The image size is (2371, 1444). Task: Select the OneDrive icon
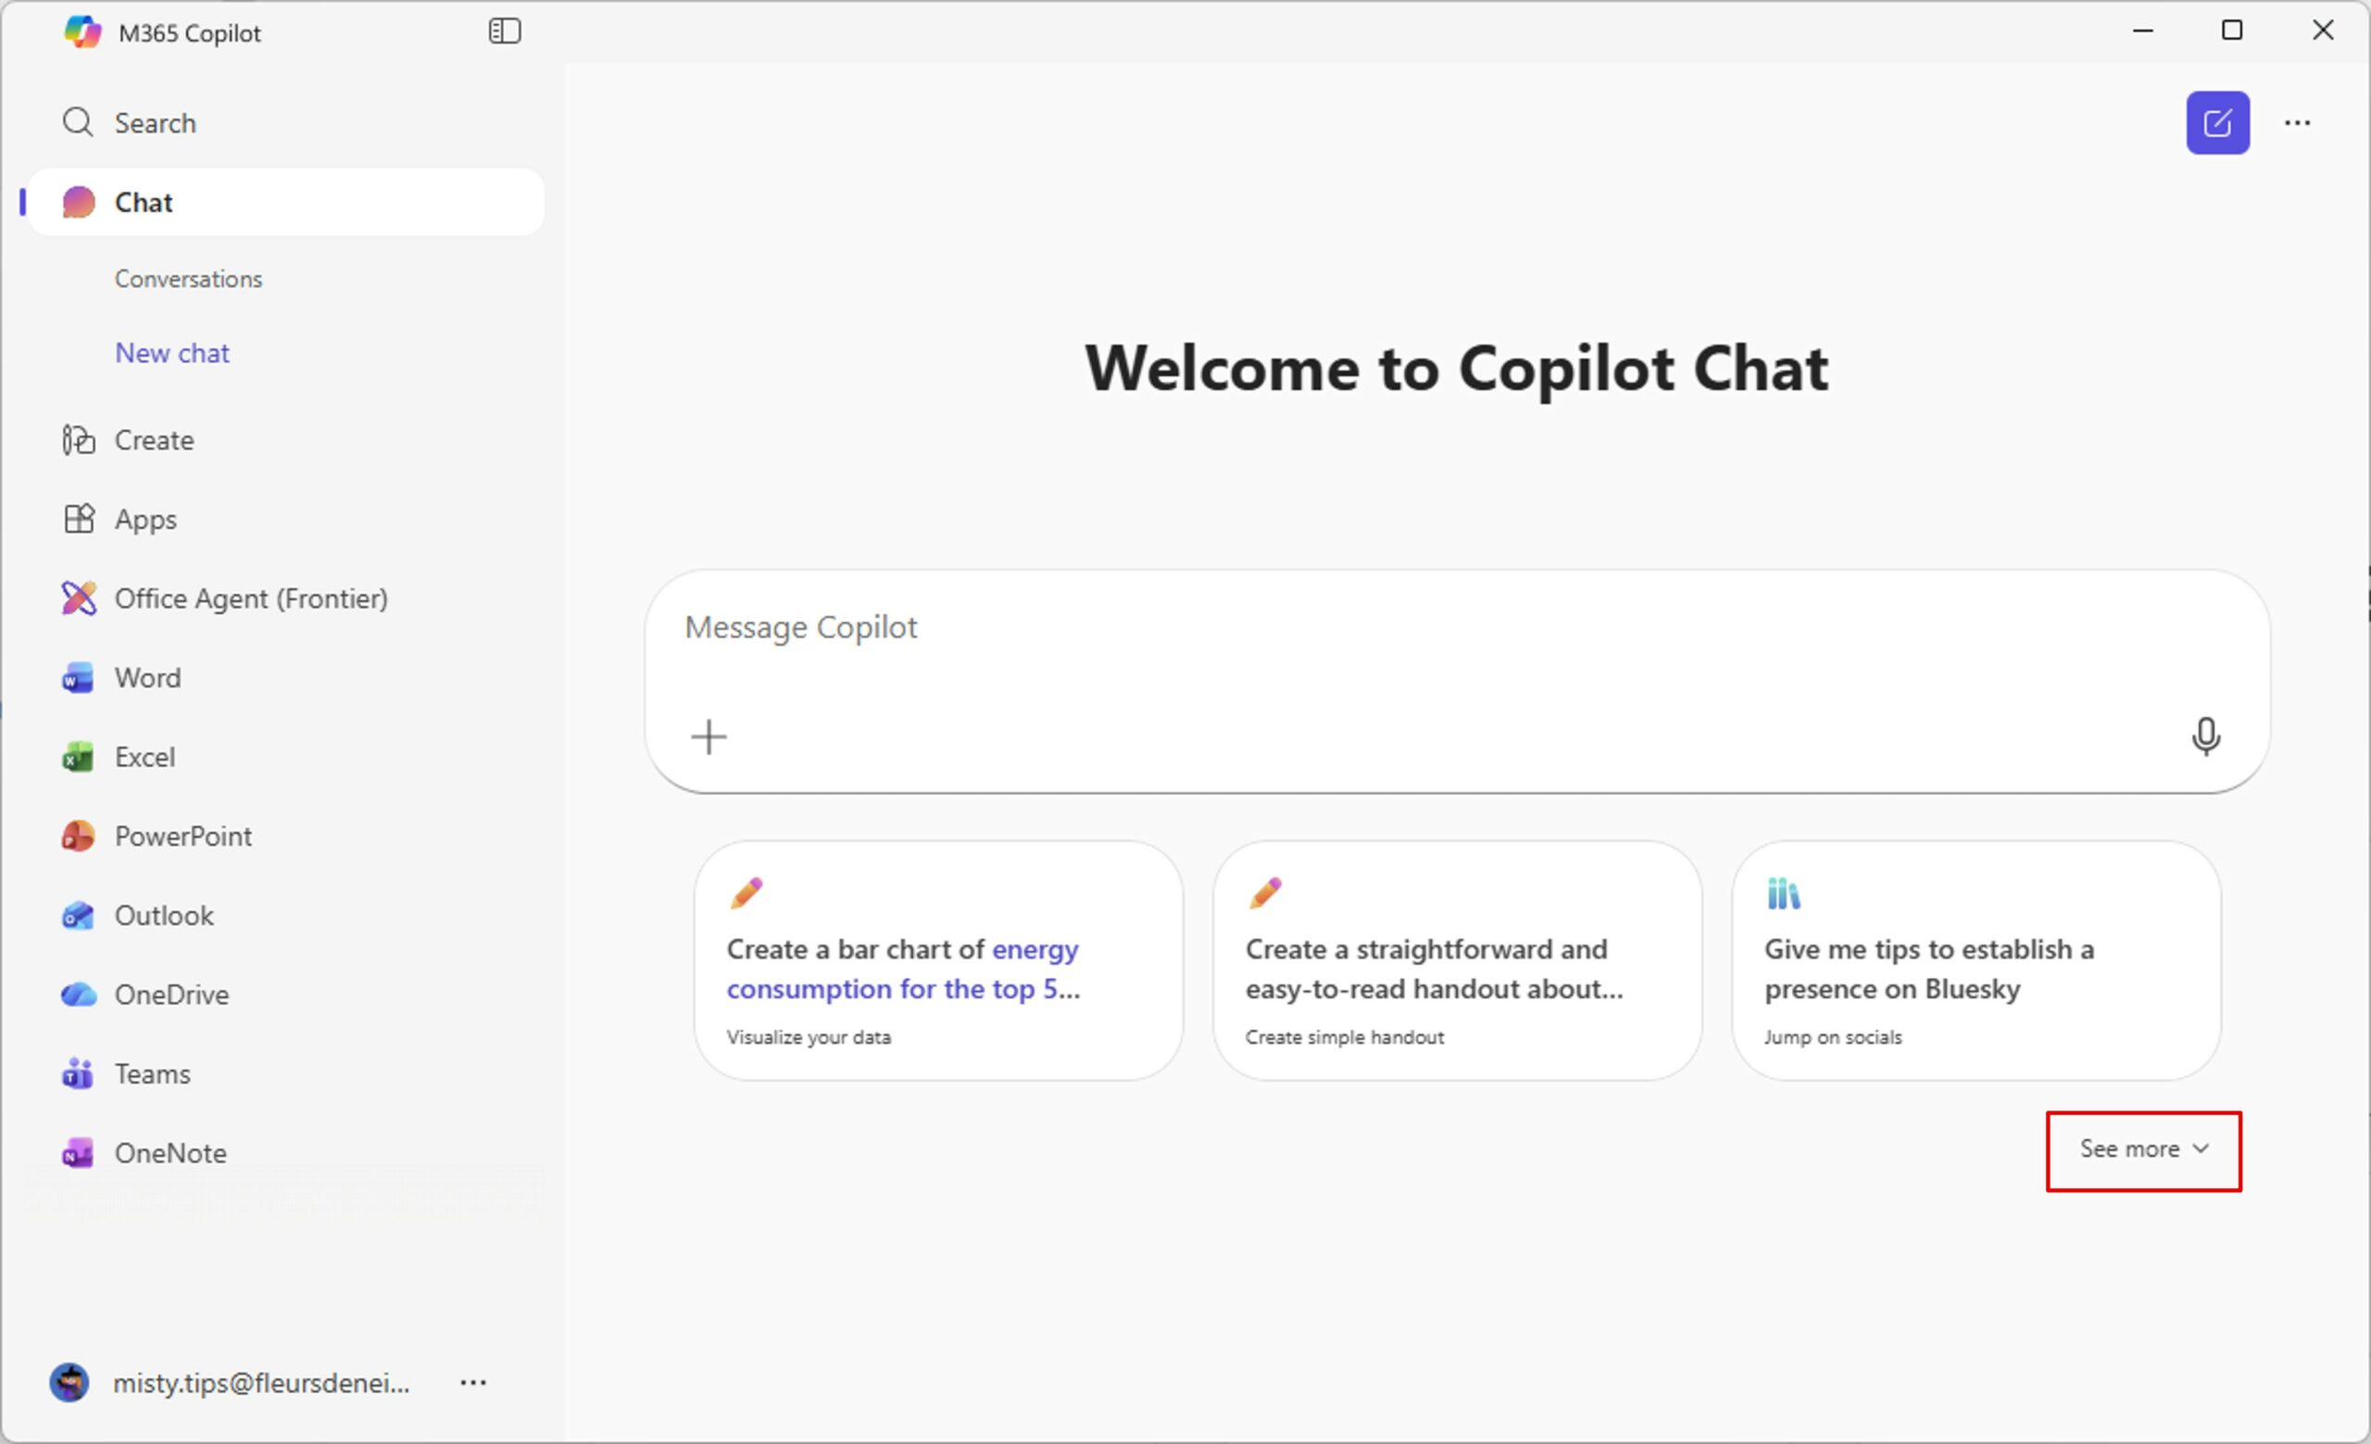(x=78, y=994)
